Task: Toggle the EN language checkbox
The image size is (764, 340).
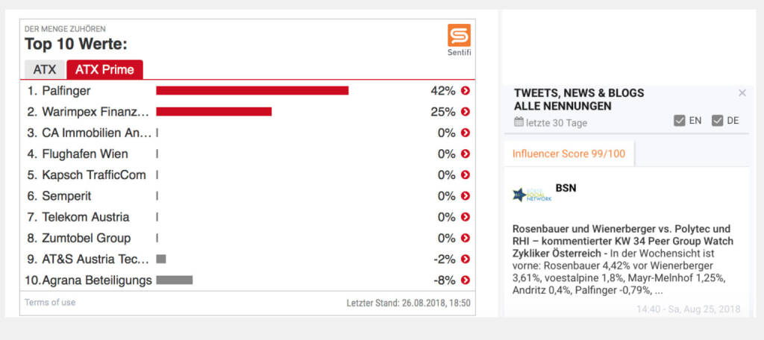Action: (x=680, y=121)
